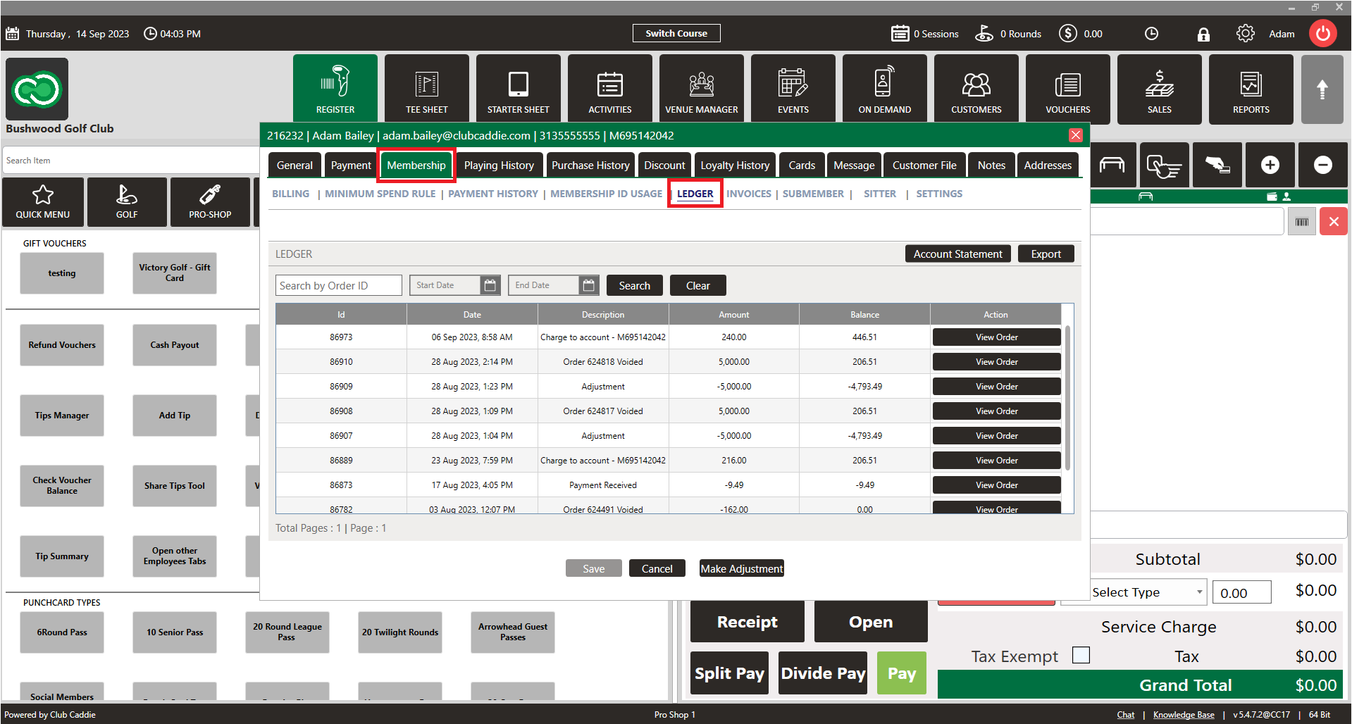Open the Knowledge Base link

1184,715
